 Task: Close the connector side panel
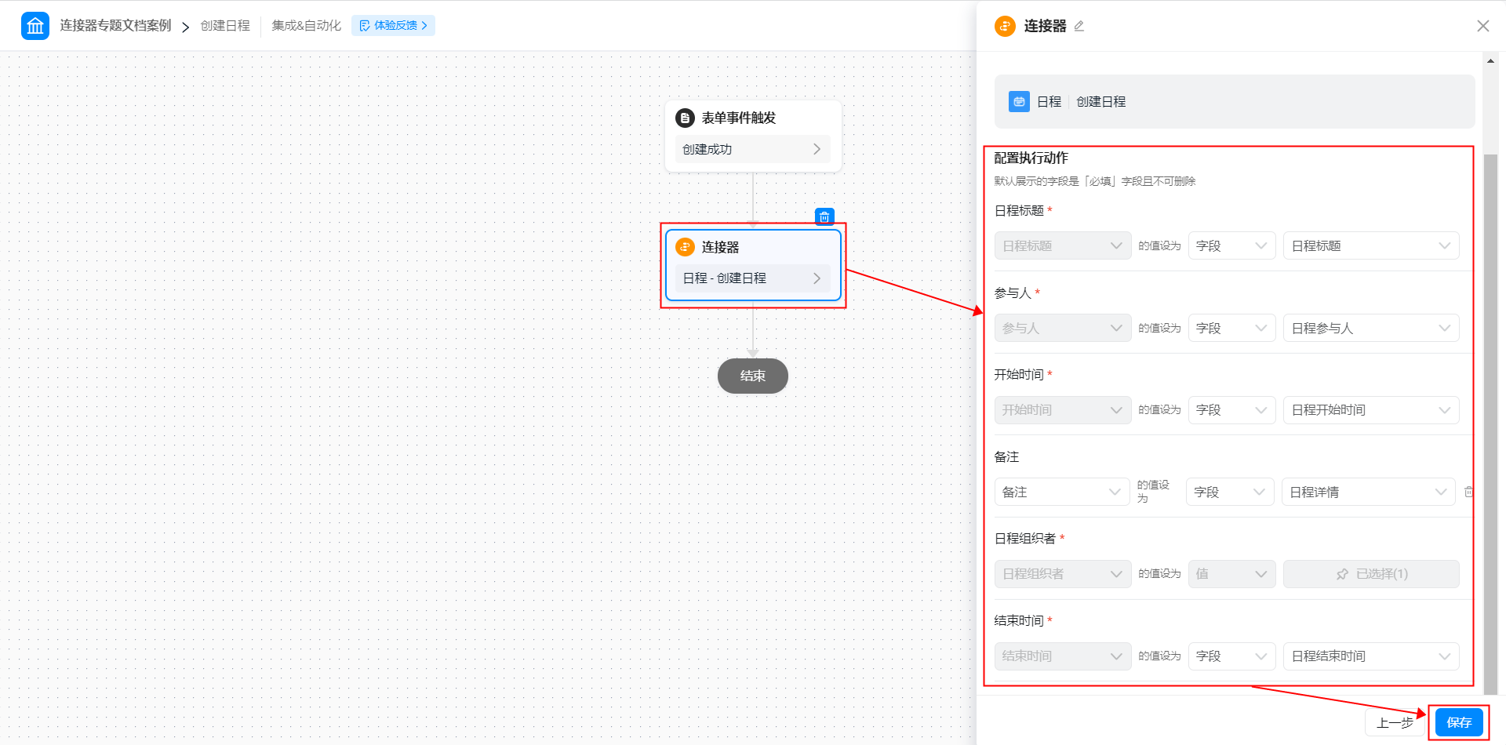tap(1482, 26)
